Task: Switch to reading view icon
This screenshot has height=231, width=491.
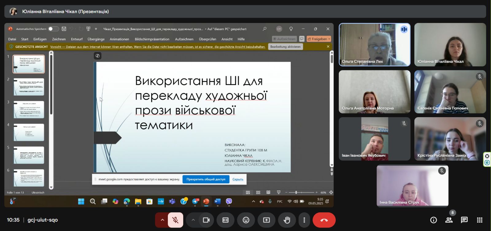Action: [268, 192]
